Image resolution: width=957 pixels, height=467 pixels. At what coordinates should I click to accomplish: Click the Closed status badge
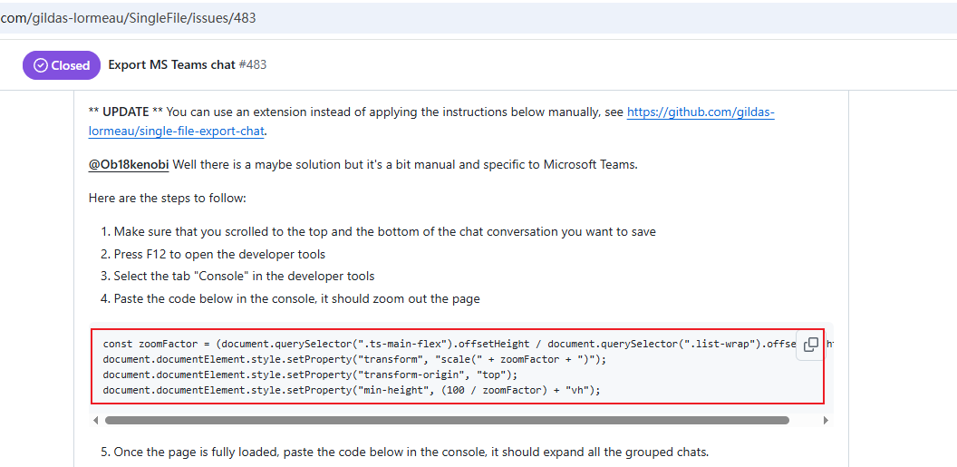tap(62, 65)
